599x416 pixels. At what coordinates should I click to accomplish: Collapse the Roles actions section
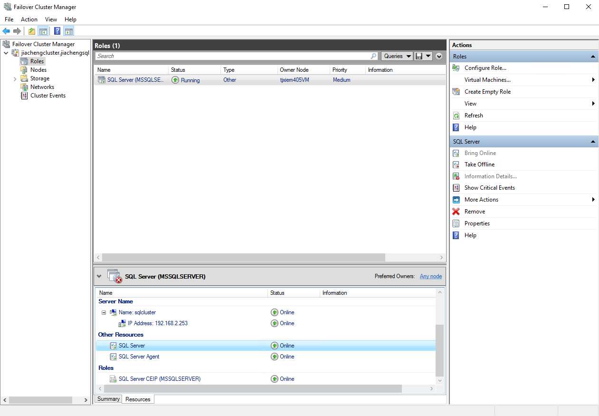pyautogui.click(x=593, y=57)
